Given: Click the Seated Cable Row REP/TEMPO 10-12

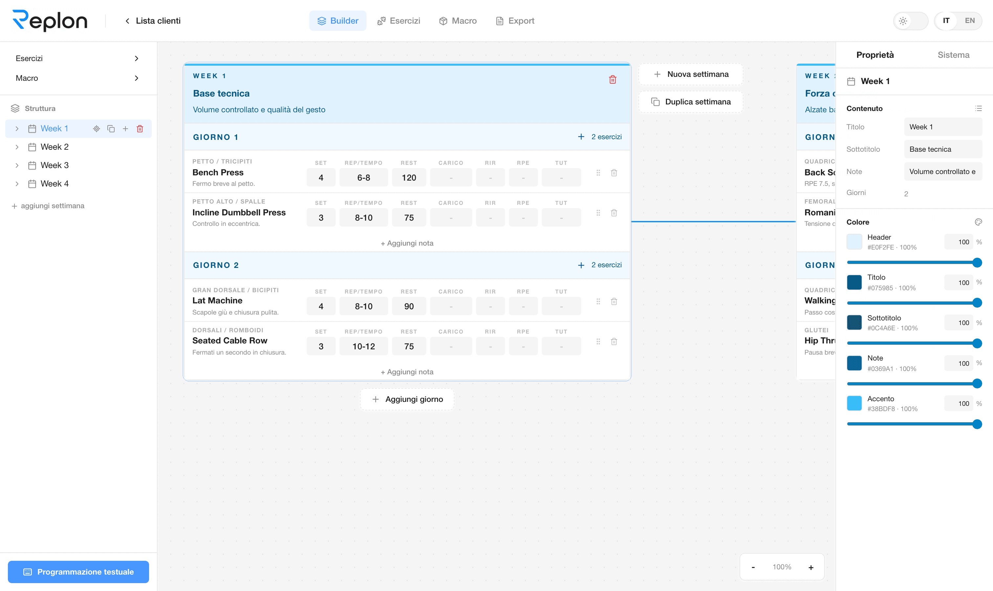Looking at the screenshot, I should (363, 346).
